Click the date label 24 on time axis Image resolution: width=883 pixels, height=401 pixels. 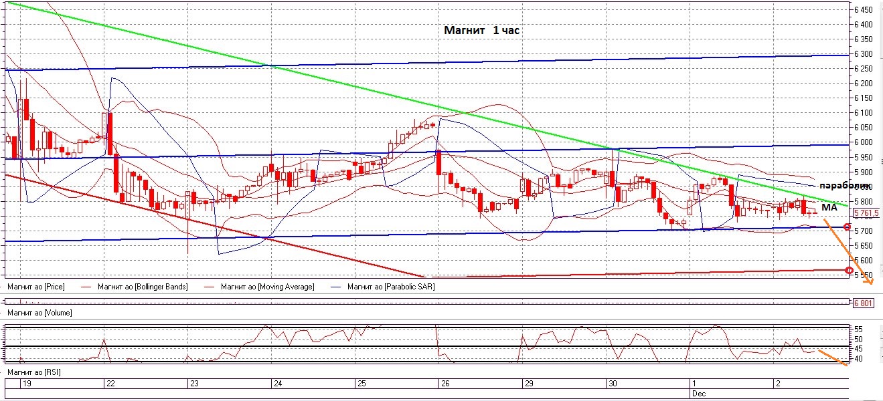click(x=277, y=384)
